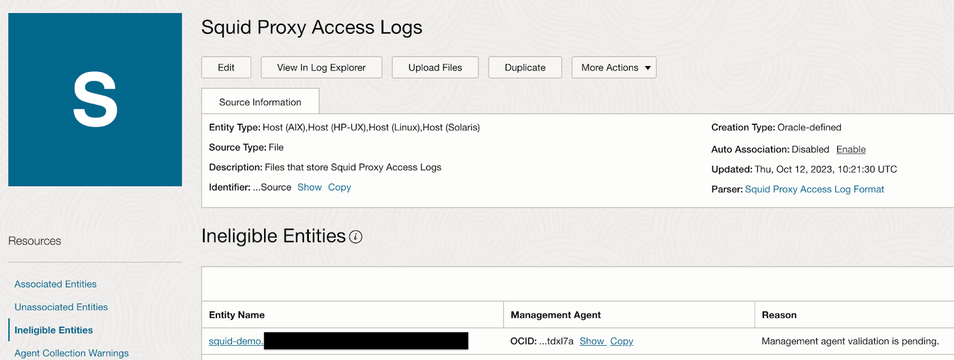954x360 pixels.
Task: Click the Entity Name column header
Action: pos(237,315)
